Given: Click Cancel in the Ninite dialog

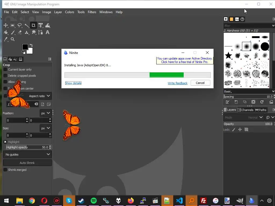Looking at the screenshot, I should pos(200,83).
